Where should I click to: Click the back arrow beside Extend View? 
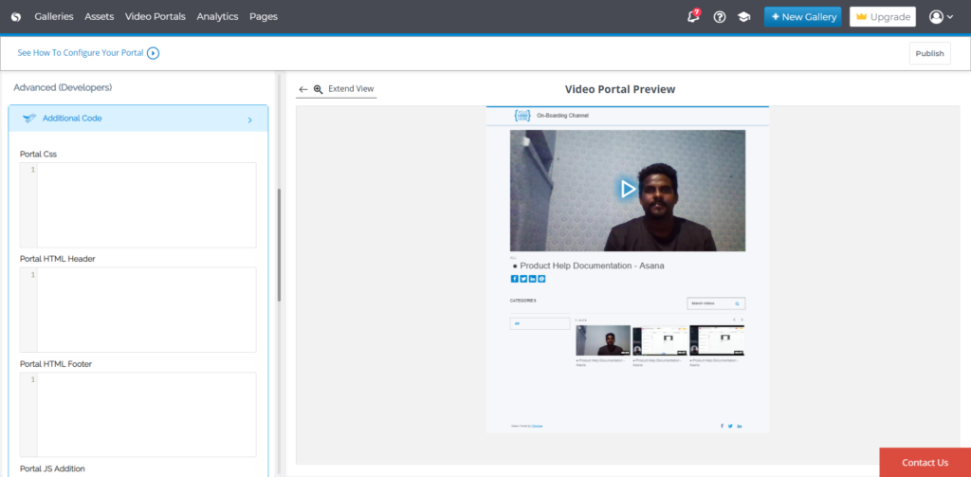(303, 89)
